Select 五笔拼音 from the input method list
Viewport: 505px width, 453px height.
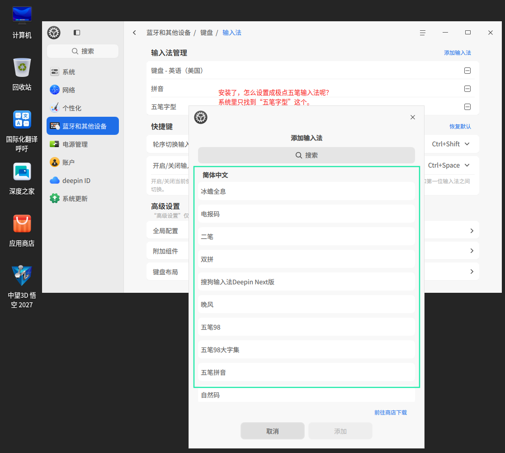[306, 372]
